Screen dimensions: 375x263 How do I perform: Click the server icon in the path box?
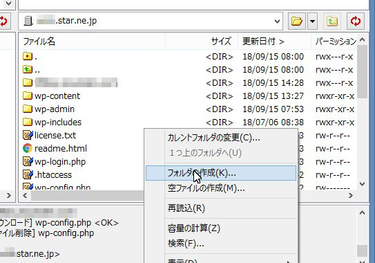click(28, 21)
